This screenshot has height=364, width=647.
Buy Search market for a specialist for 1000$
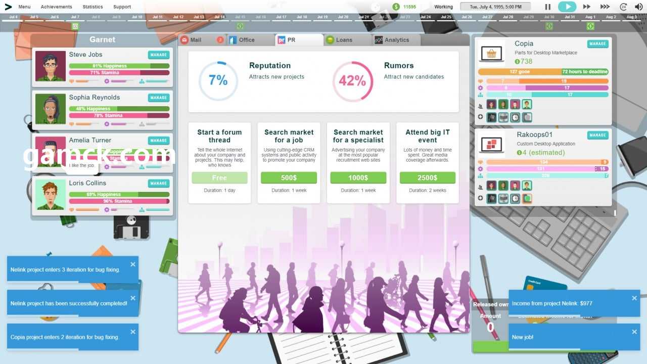[x=358, y=178]
